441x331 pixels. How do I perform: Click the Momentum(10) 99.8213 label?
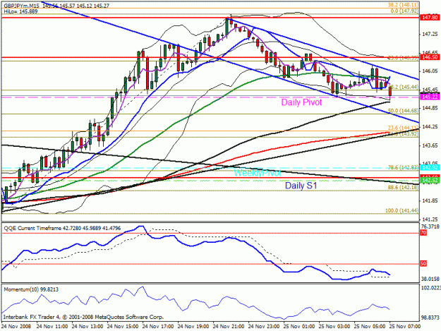click(x=31, y=289)
